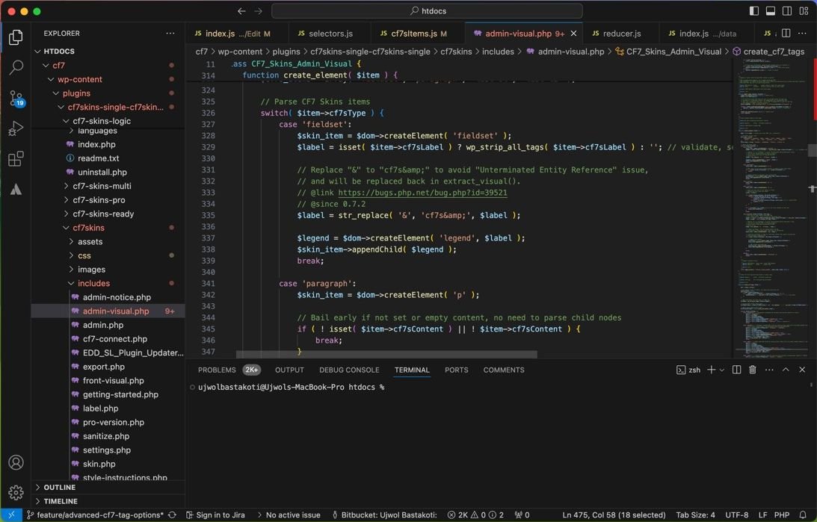Image resolution: width=817 pixels, height=522 pixels.
Task: Open the Run and Debug view
Action: click(x=16, y=128)
